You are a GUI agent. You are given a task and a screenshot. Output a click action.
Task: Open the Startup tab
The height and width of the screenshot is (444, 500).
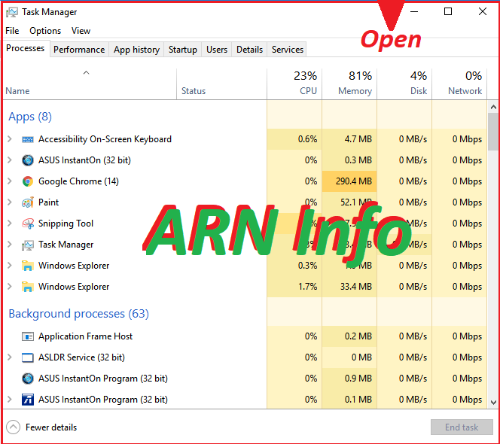tap(183, 50)
